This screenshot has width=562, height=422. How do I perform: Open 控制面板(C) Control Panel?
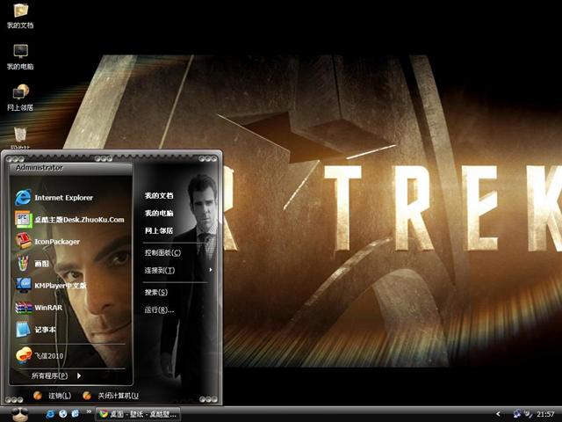click(x=162, y=252)
